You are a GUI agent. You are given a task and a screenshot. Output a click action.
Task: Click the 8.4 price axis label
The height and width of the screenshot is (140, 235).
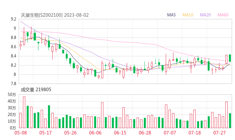coord(13,56)
